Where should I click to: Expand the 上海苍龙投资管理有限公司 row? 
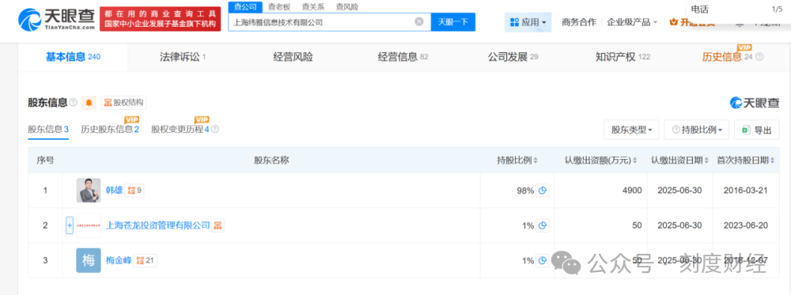[x=70, y=225]
